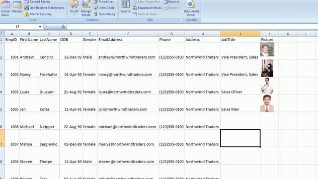Screen dimensions: 318x179
Task: Click Jan's picture thumbnail
Action: pyautogui.click(x=267, y=103)
